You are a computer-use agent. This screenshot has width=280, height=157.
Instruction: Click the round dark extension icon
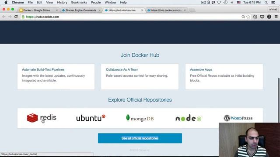coord(269,17)
